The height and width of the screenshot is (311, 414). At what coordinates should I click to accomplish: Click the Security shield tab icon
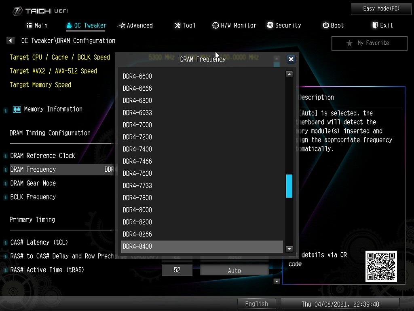pos(270,25)
